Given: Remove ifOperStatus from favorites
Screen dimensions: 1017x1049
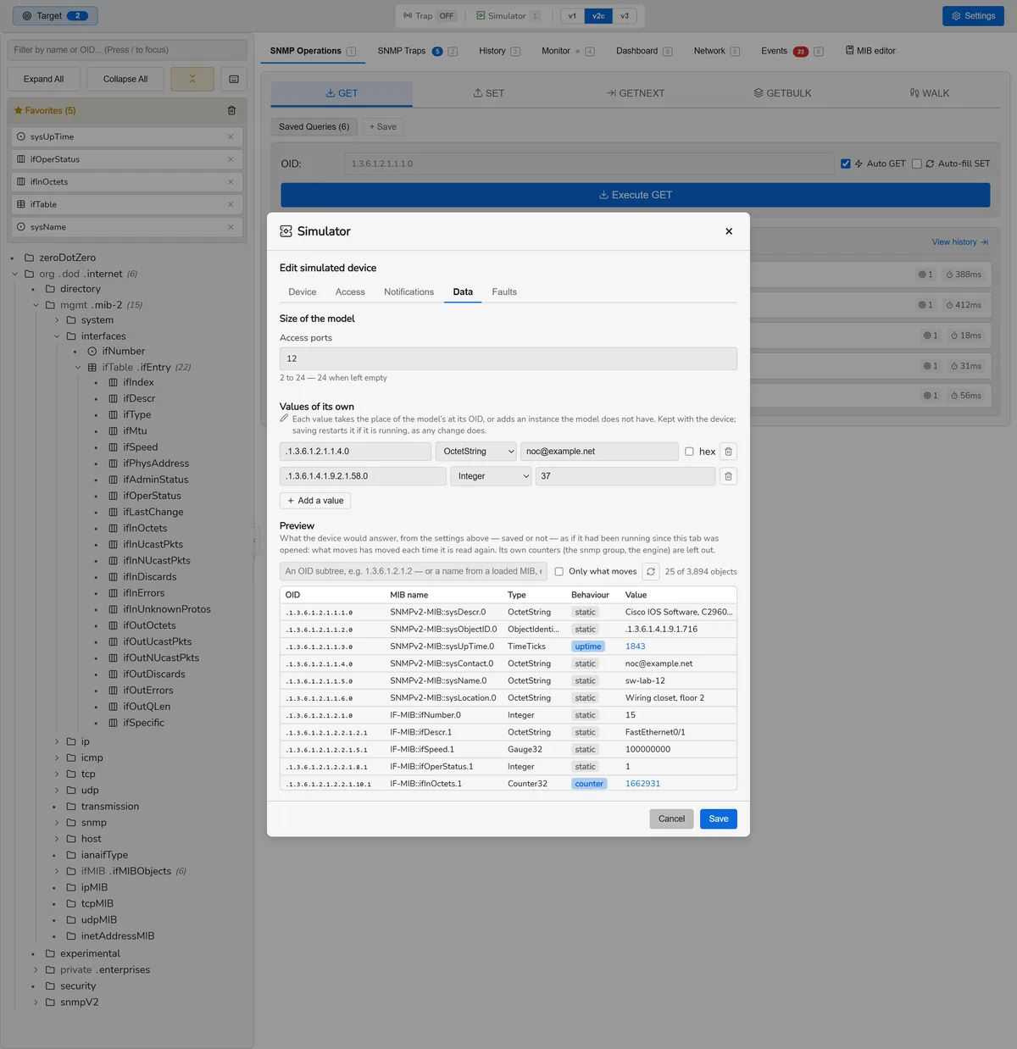Looking at the screenshot, I should click(x=231, y=159).
